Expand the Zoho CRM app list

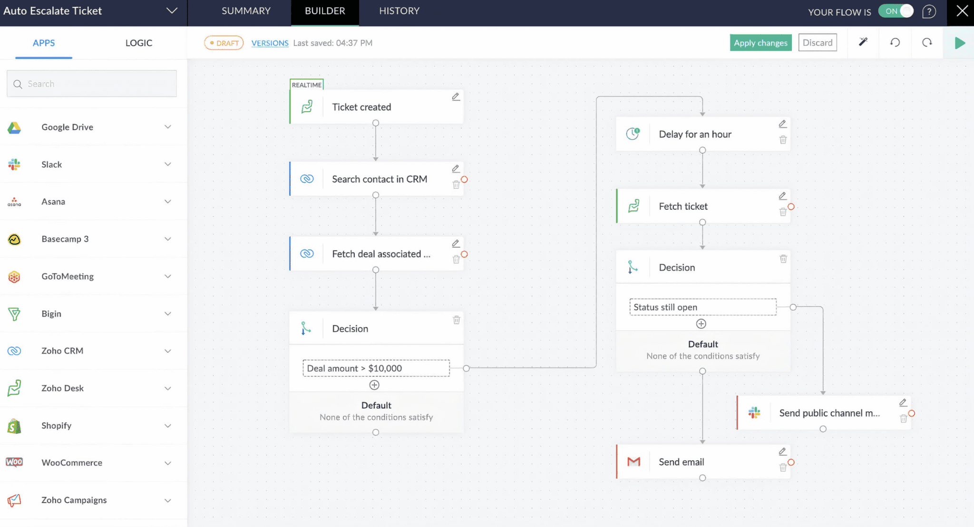coord(167,351)
